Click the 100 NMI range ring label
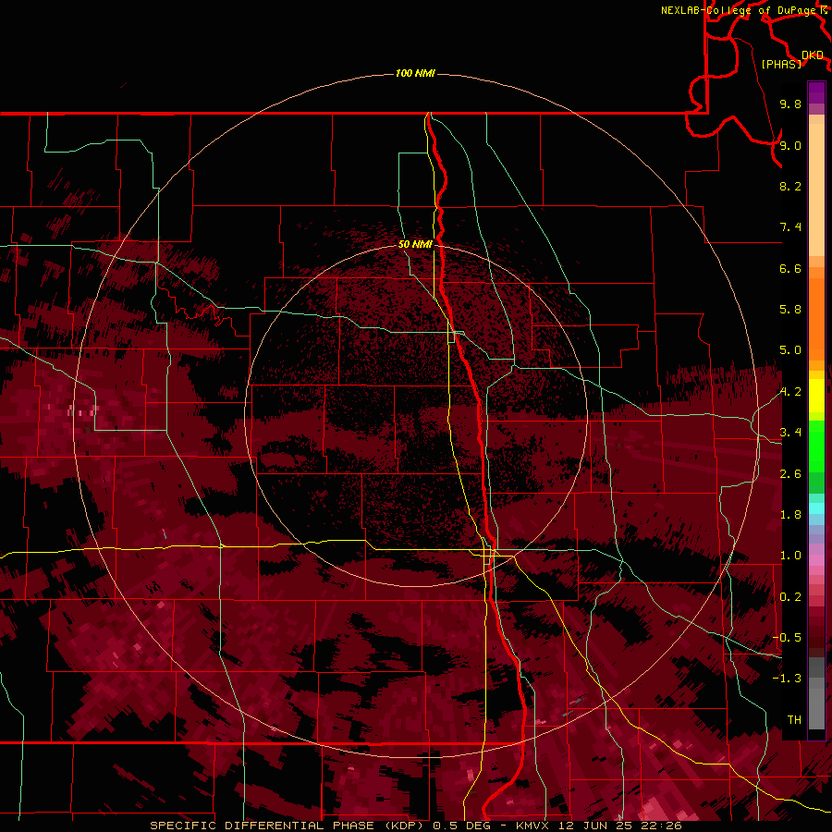This screenshot has height=832, width=832. [415, 73]
